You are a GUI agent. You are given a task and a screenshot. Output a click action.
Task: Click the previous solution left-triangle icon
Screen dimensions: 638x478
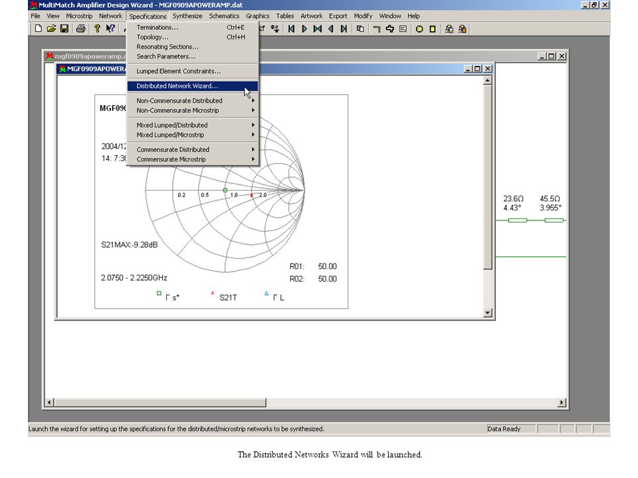tap(331, 29)
